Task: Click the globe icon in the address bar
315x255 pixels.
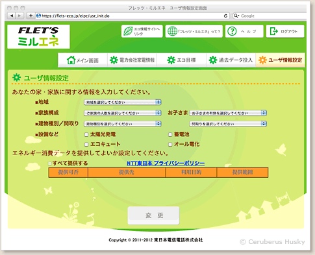Action: (38, 16)
